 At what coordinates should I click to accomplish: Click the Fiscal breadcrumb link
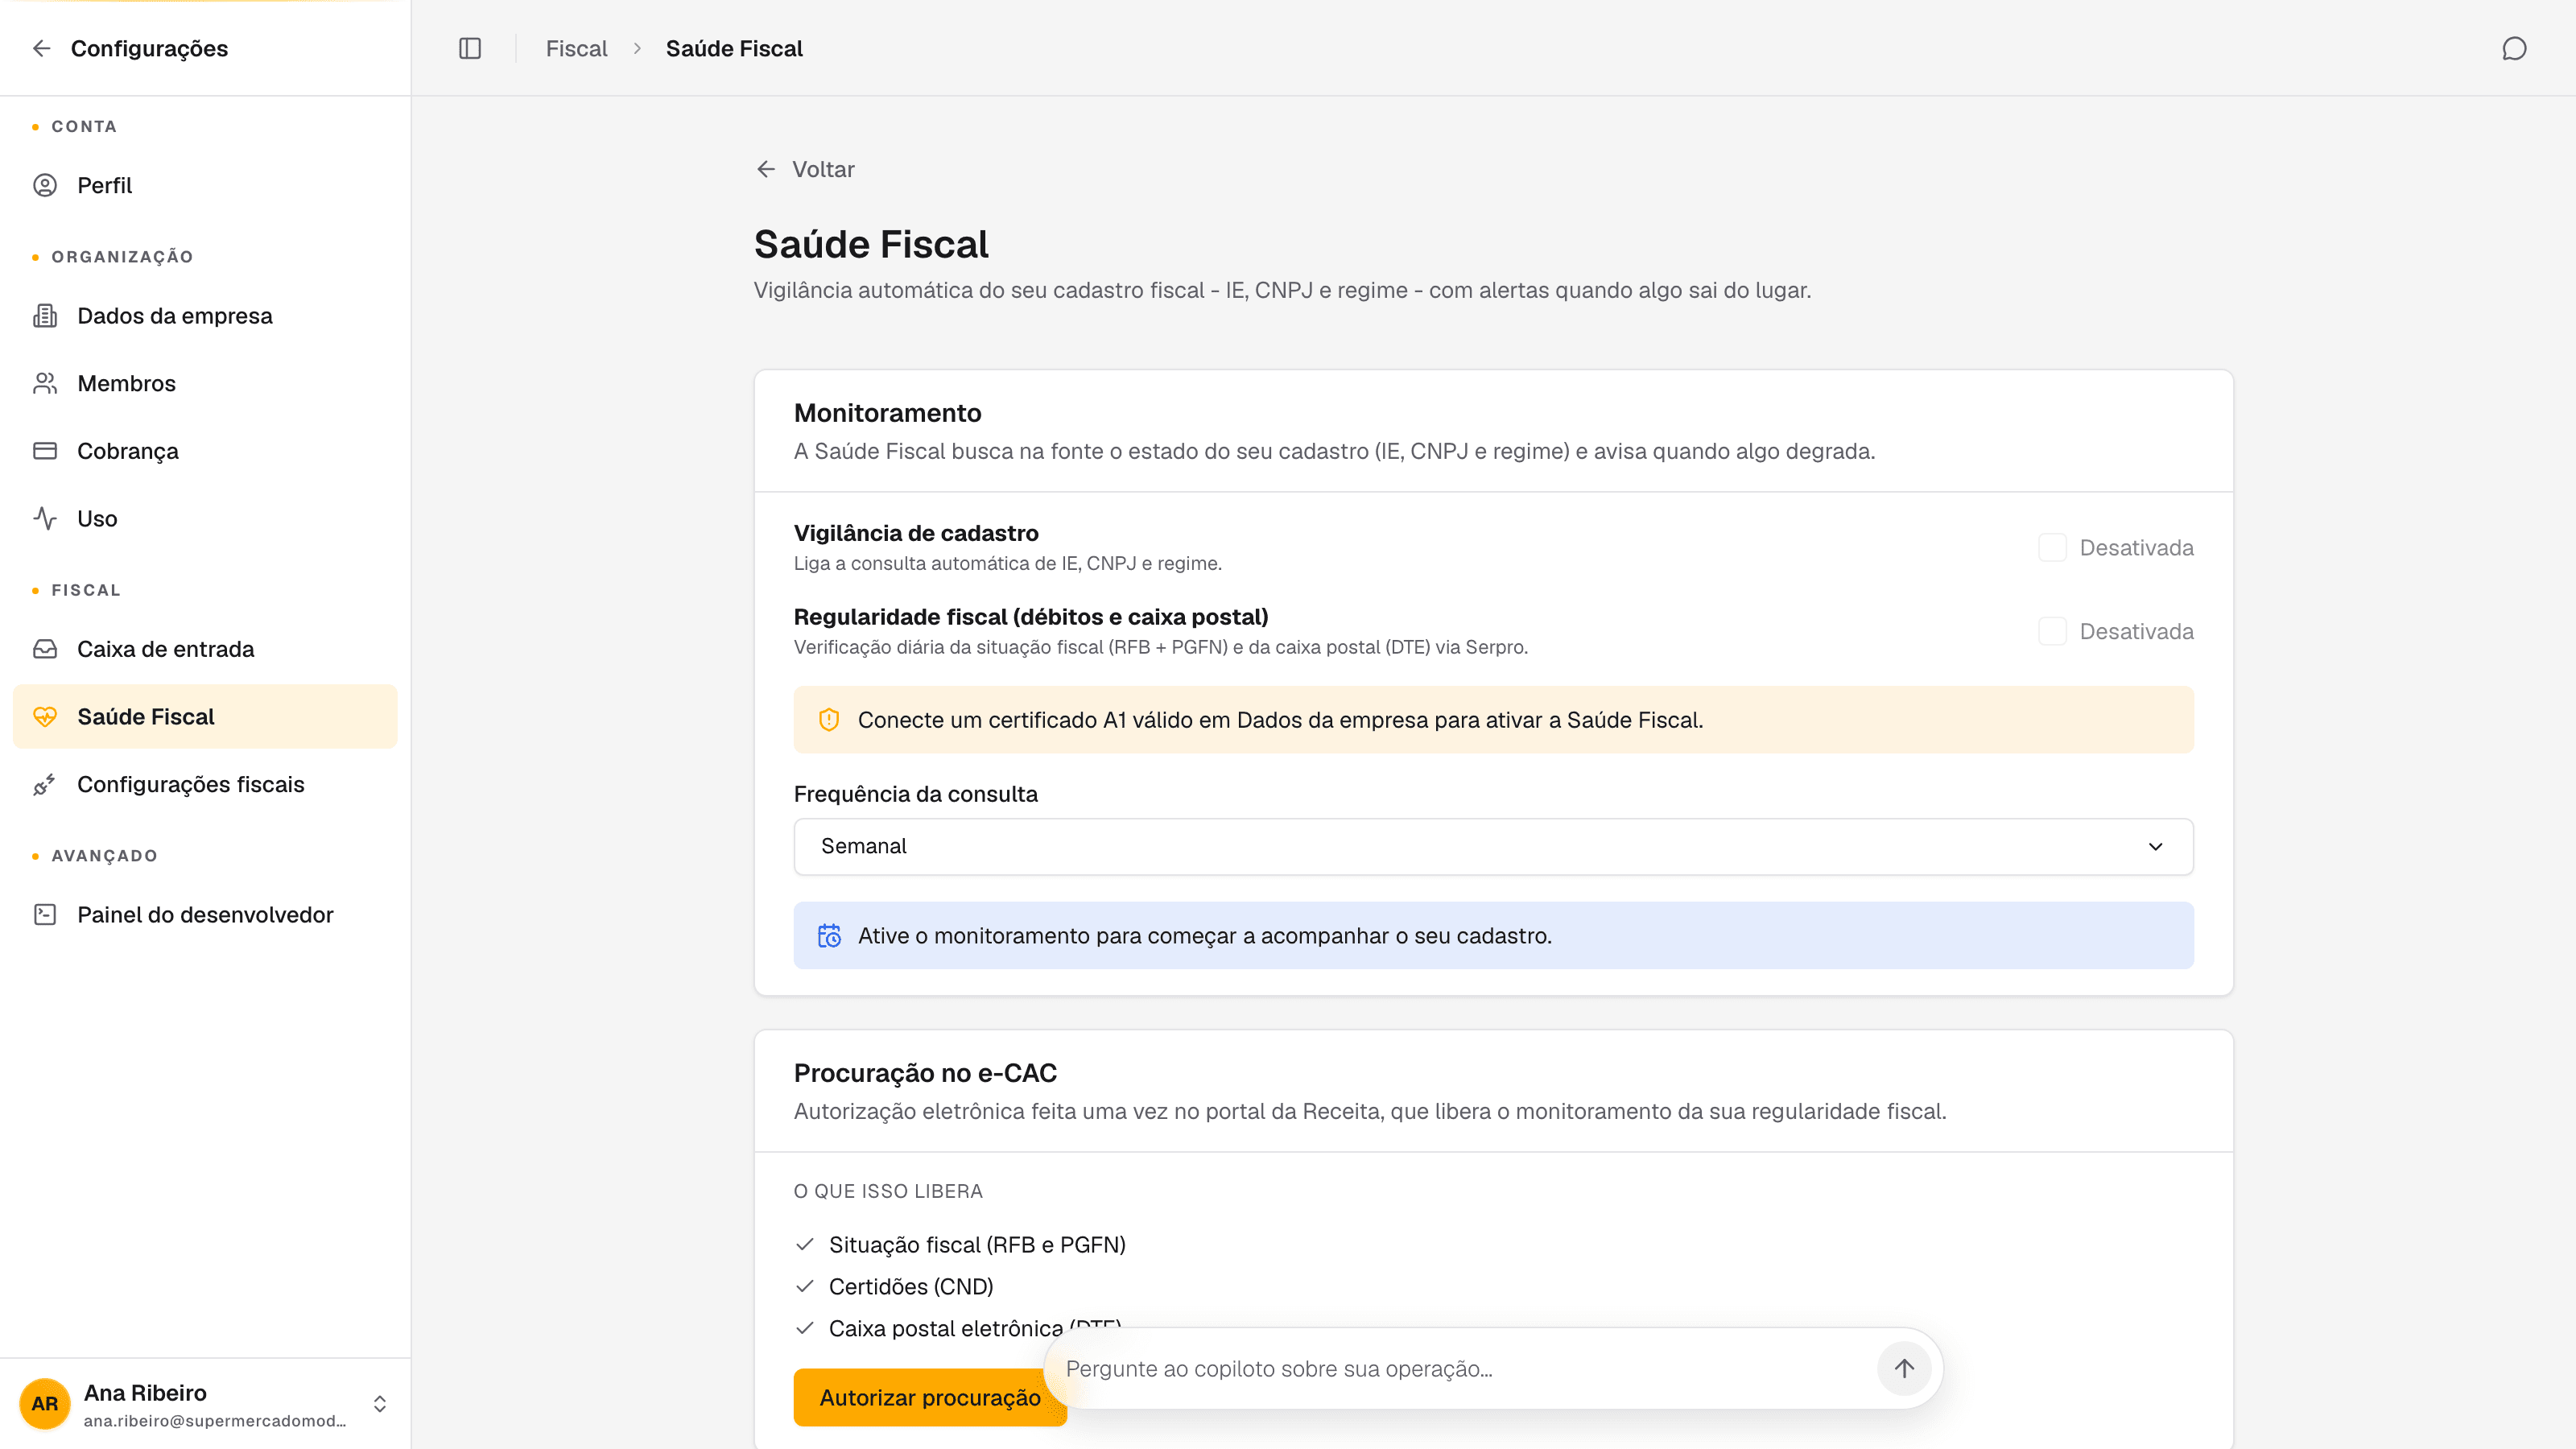pos(576,48)
